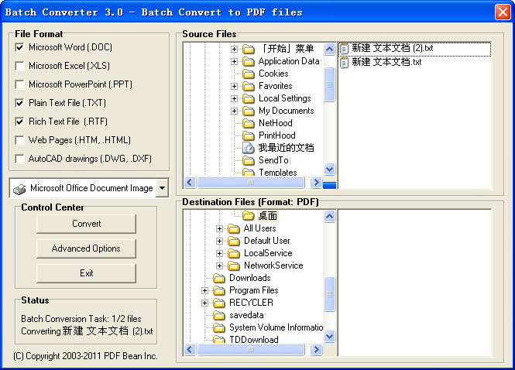Open the Microsoft Office Document Image dropdown
This screenshot has height=370, width=515.
[x=162, y=188]
